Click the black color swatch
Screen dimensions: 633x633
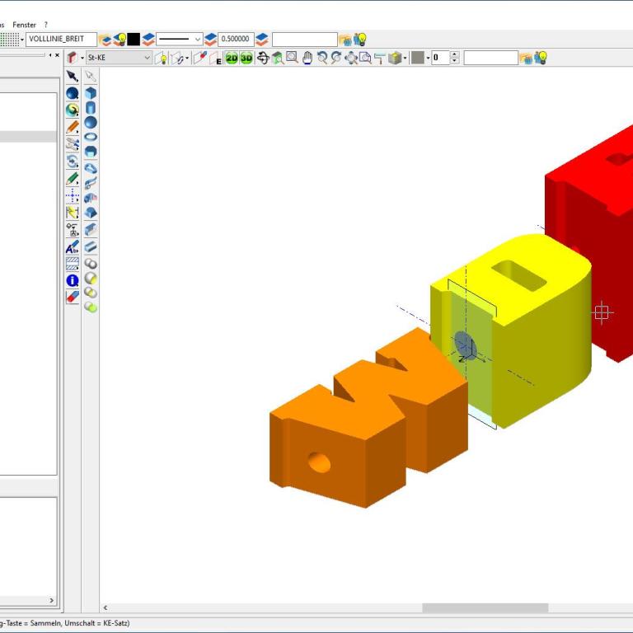click(134, 39)
